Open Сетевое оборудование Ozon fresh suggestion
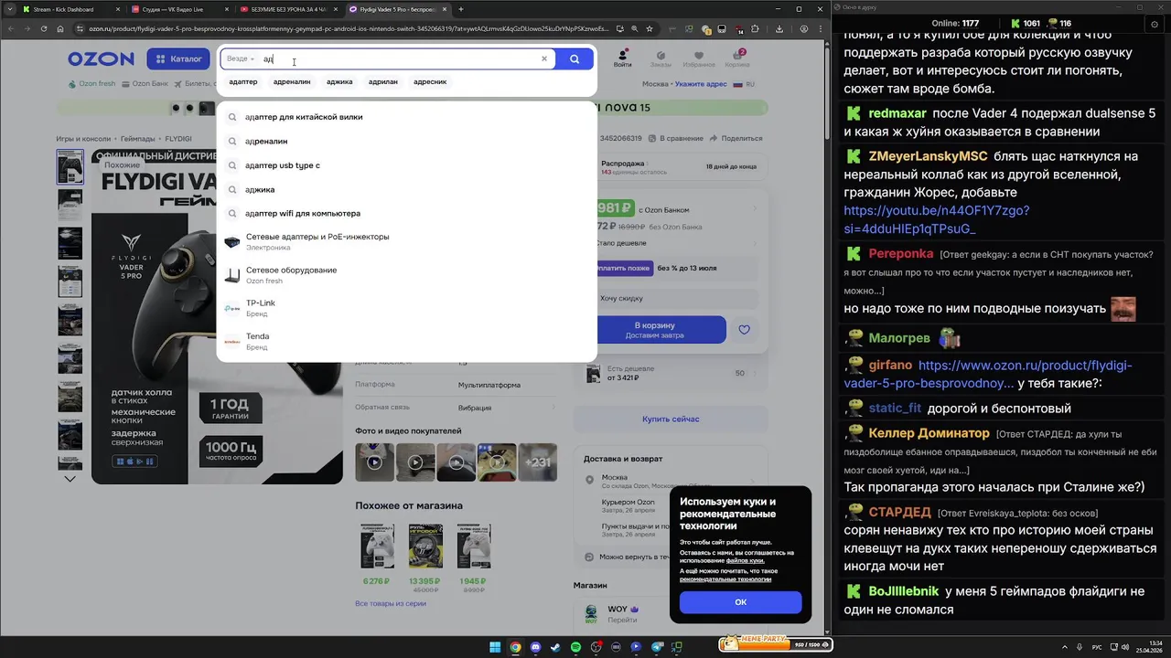This screenshot has height=658, width=1171. 406,275
